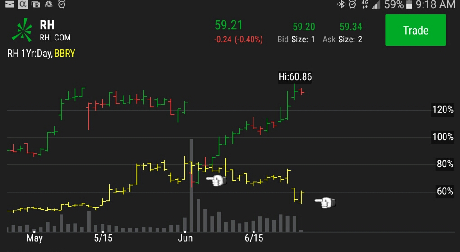
Task: Tap the ask price 59.34
Action: click(350, 27)
